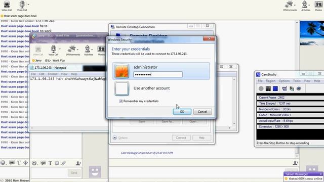Click last CamStudio toolbar icon

pyautogui.click(x=299, y=88)
